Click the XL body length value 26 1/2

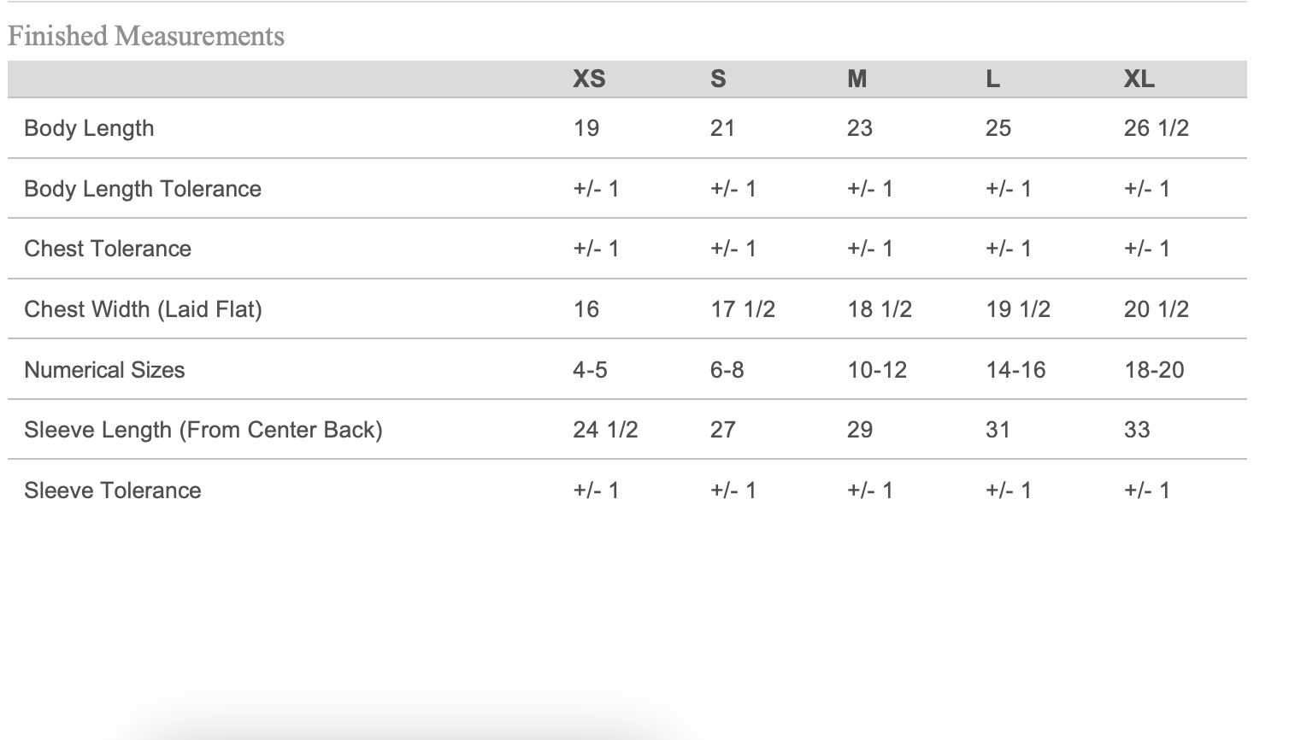point(1156,128)
